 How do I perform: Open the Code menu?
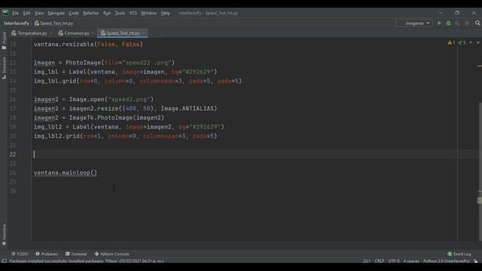click(74, 14)
